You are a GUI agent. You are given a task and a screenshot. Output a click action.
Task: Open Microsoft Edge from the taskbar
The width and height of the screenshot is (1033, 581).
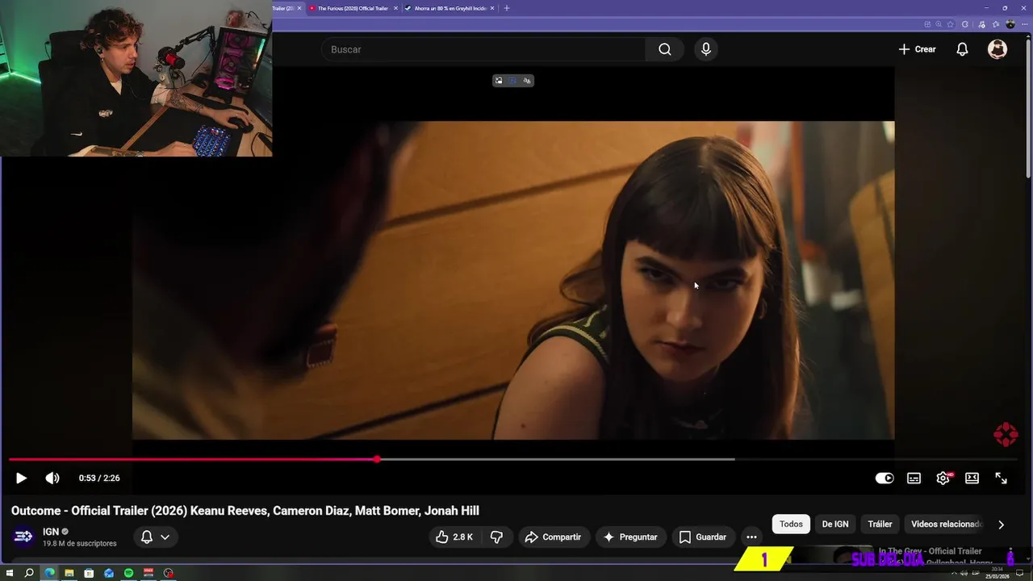point(49,573)
